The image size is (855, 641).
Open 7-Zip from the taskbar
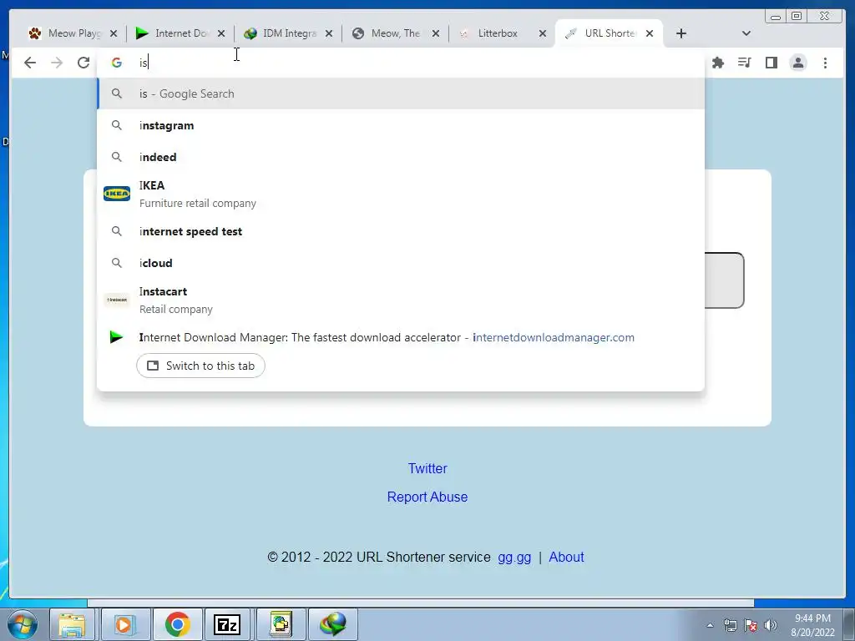227,624
